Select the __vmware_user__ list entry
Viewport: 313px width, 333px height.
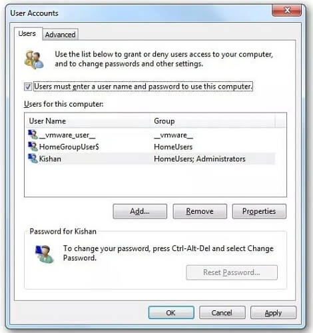[150, 135]
